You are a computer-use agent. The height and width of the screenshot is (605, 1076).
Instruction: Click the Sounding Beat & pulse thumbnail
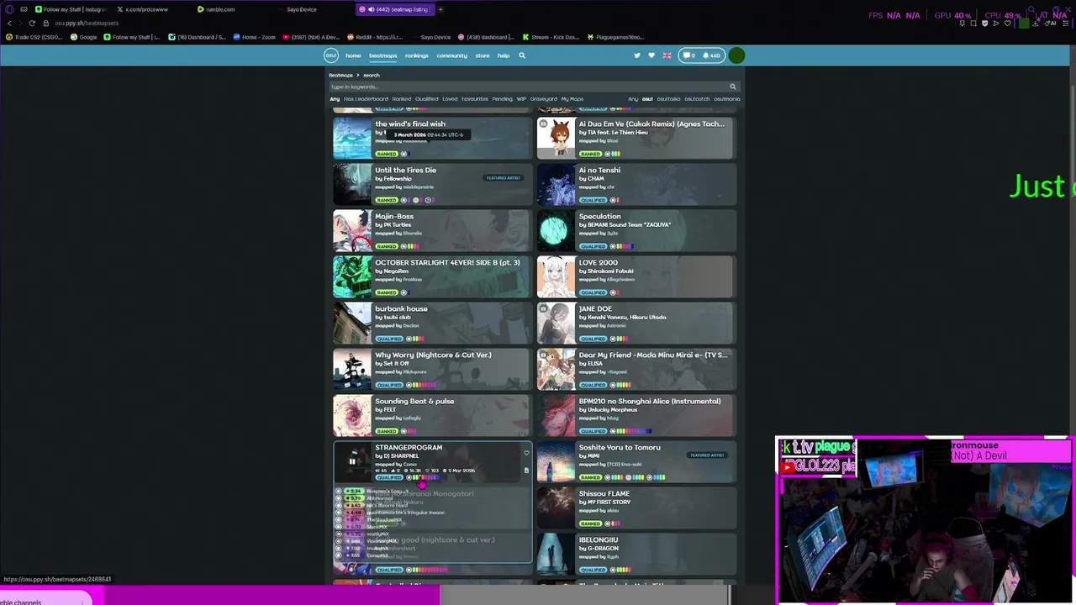click(x=352, y=415)
